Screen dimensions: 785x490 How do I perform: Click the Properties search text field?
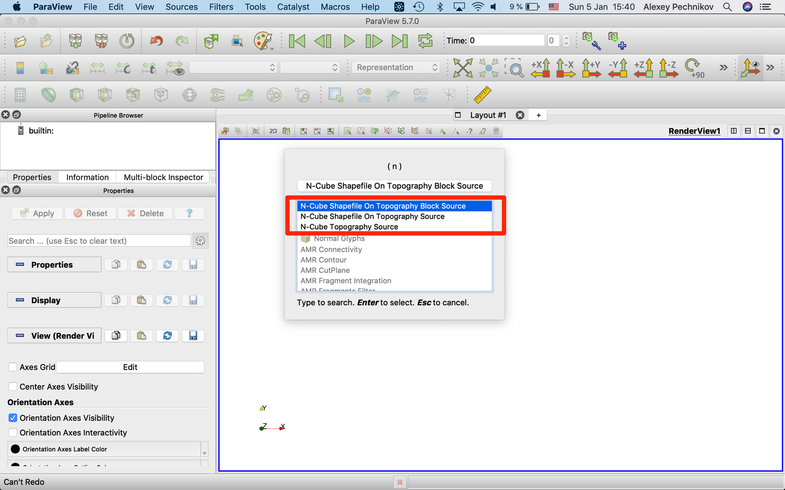pos(99,241)
